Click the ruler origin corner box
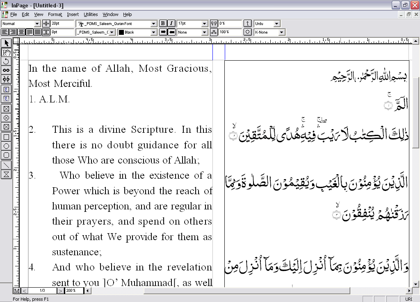The image size is (420, 302). [16, 41]
